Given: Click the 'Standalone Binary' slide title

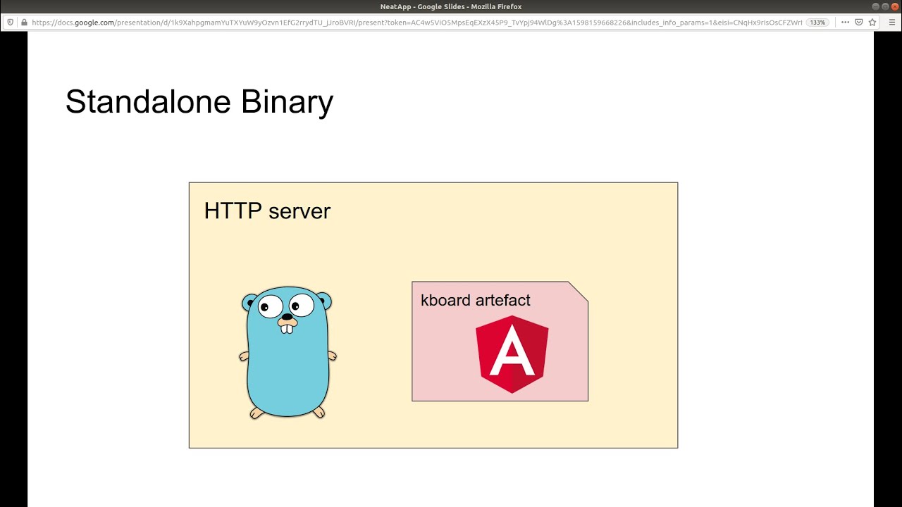Looking at the screenshot, I should pos(199,102).
